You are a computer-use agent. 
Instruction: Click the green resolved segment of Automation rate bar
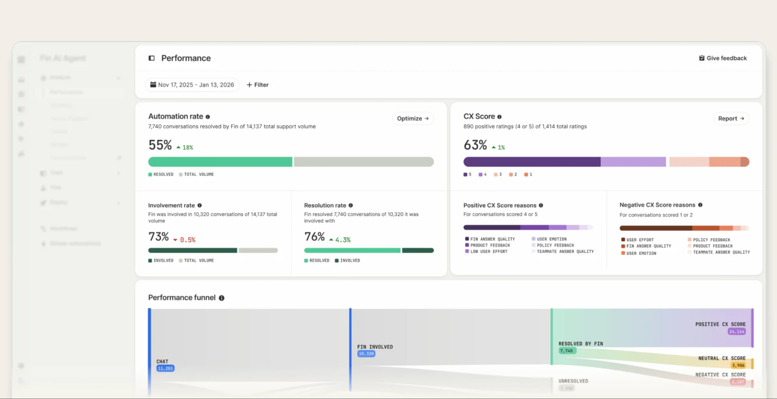pos(220,162)
